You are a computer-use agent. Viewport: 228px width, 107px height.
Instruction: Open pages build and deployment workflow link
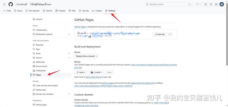(x=143, y=83)
